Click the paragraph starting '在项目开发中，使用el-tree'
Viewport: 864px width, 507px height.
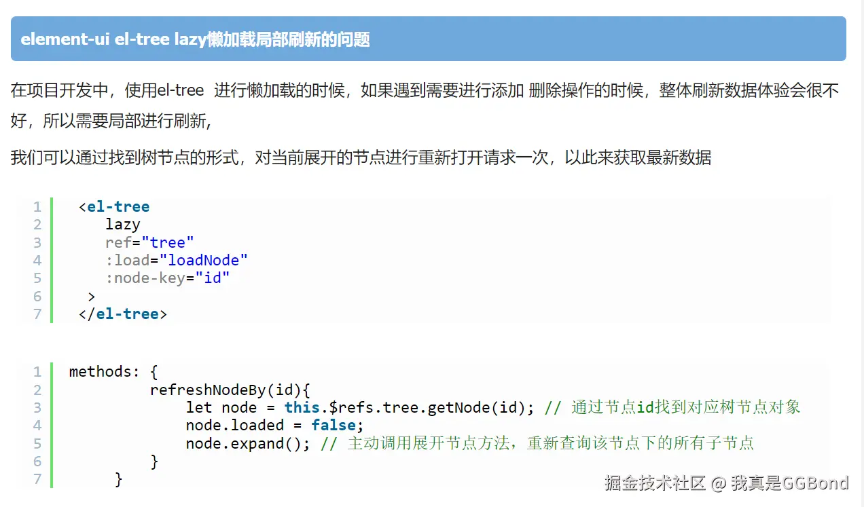(x=425, y=106)
